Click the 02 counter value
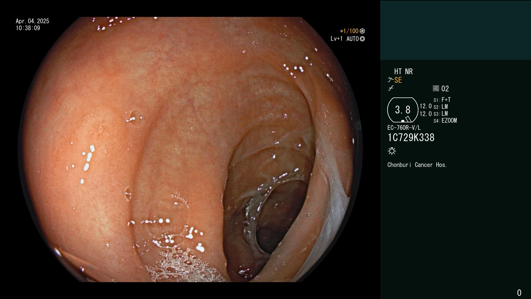The width and height of the screenshot is (531, 299). (445, 89)
